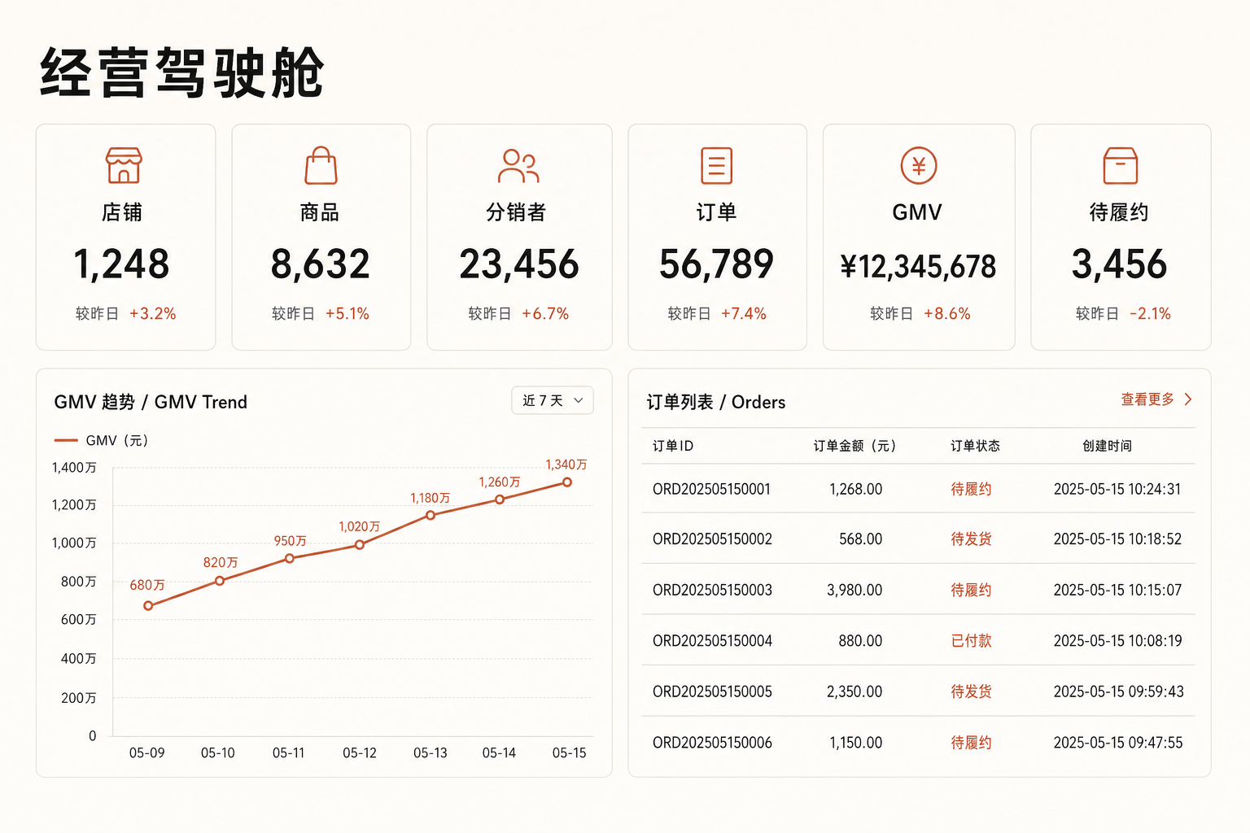
Task: Click the 分销者 users icon
Action: pyautogui.click(x=518, y=166)
